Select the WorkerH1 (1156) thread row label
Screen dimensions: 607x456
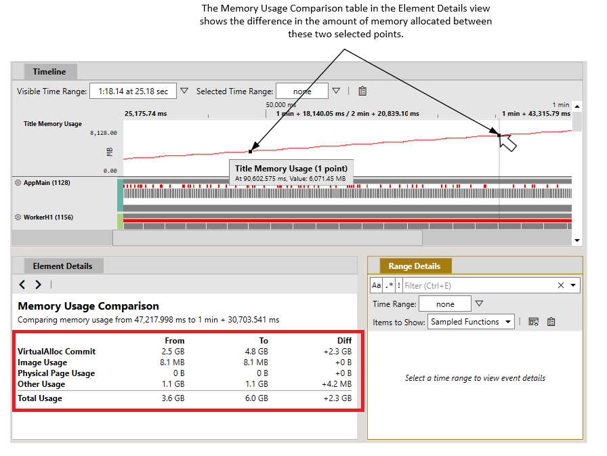(x=48, y=217)
